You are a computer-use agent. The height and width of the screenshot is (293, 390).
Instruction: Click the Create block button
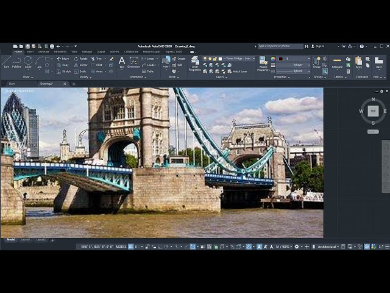pyautogui.click(x=179, y=59)
